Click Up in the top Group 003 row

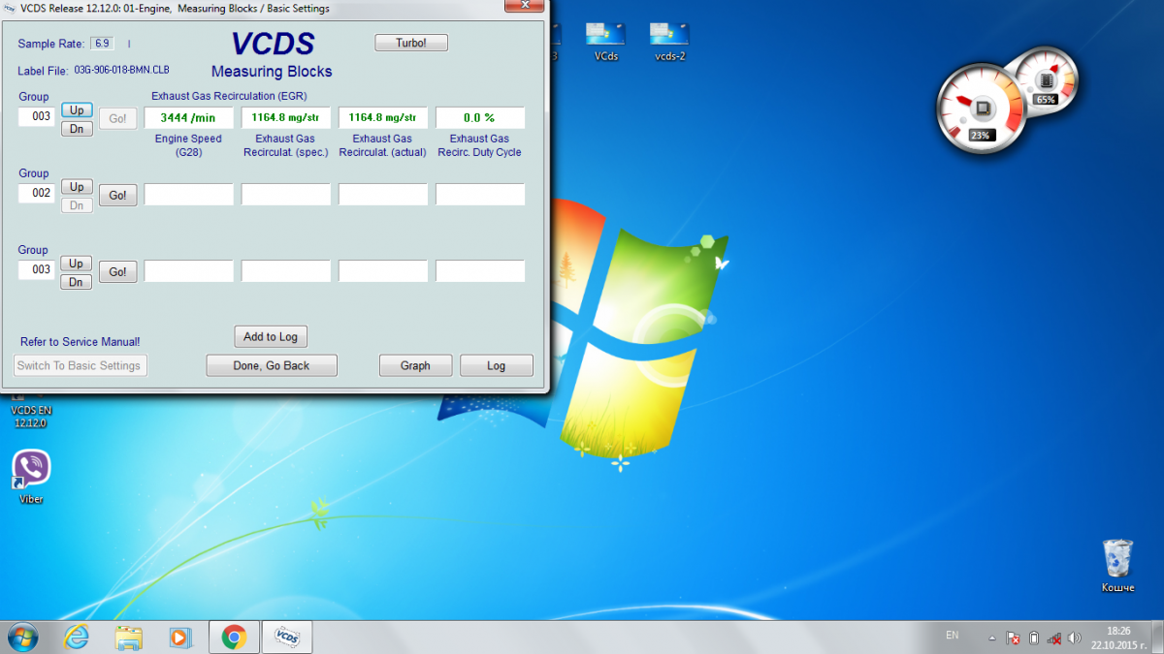(x=77, y=110)
